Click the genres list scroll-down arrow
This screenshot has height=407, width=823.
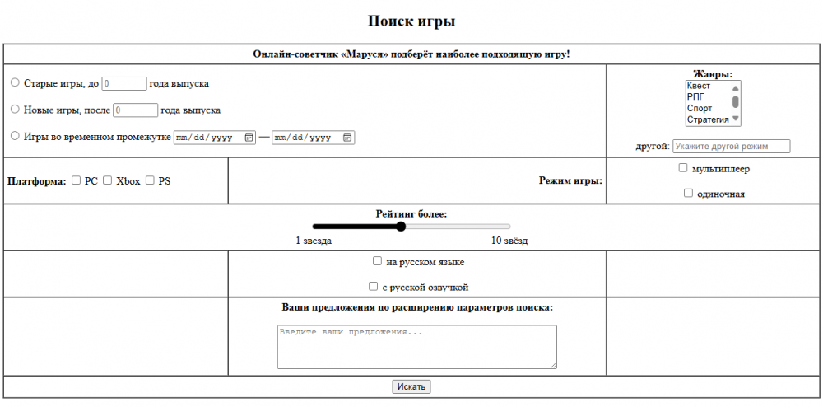tap(735, 118)
